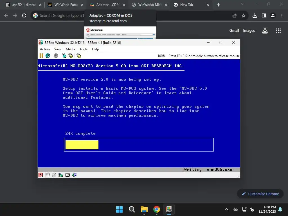Click the floppy drive icon in the 86Box status bar

click(x=40, y=175)
